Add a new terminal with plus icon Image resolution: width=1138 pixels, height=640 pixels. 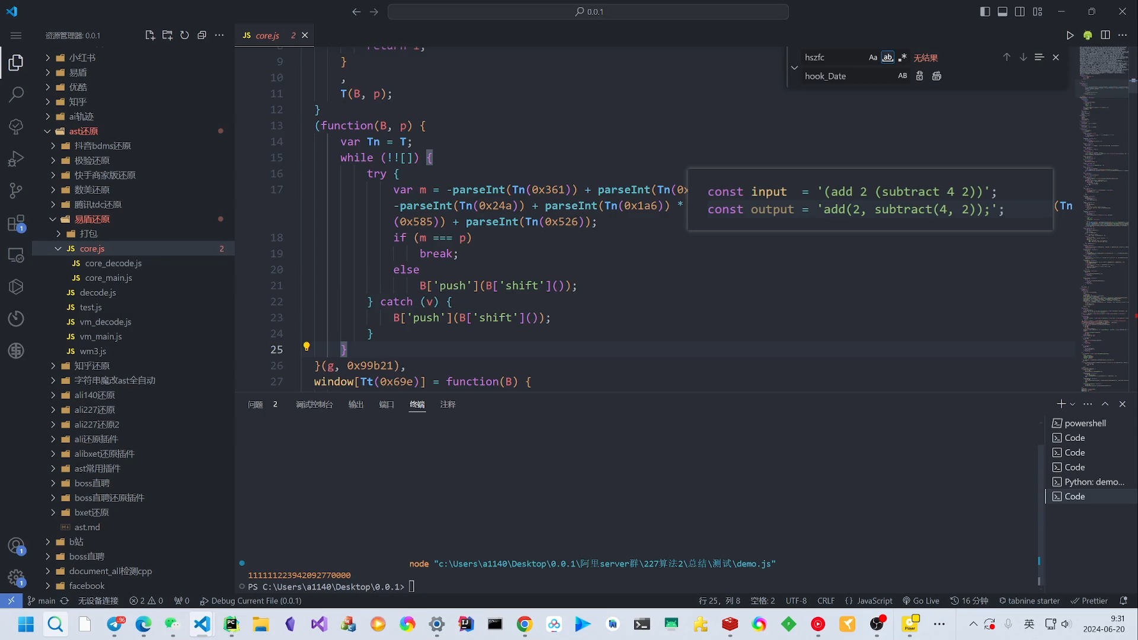(1061, 404)
